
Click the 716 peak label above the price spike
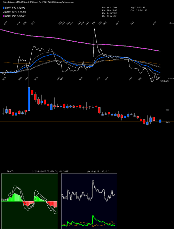coord(94,23)
